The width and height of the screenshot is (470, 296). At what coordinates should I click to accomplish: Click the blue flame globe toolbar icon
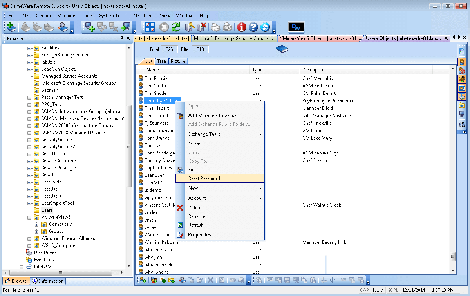[x=265, y=27]
